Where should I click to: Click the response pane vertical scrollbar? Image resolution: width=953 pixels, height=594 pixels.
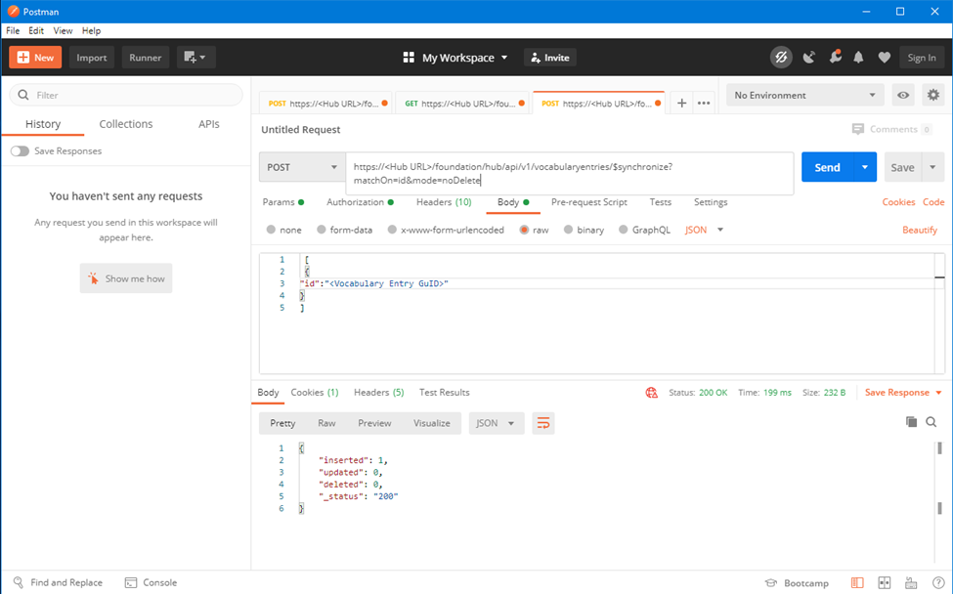pos(940,507)
